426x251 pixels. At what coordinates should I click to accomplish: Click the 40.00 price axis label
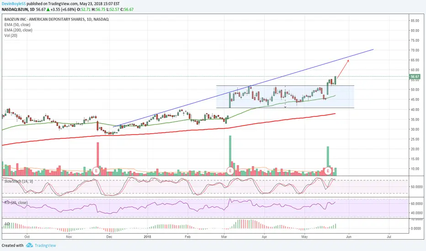pos(415,110)
